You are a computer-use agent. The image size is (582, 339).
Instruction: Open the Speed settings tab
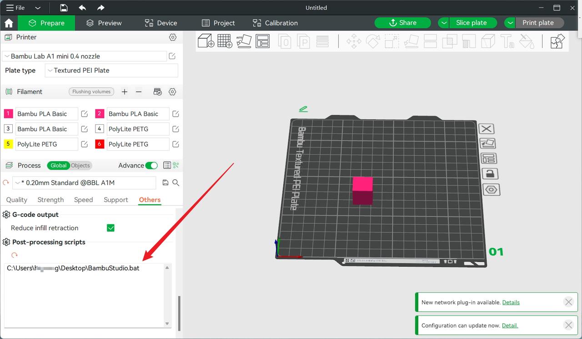point(84,200)
